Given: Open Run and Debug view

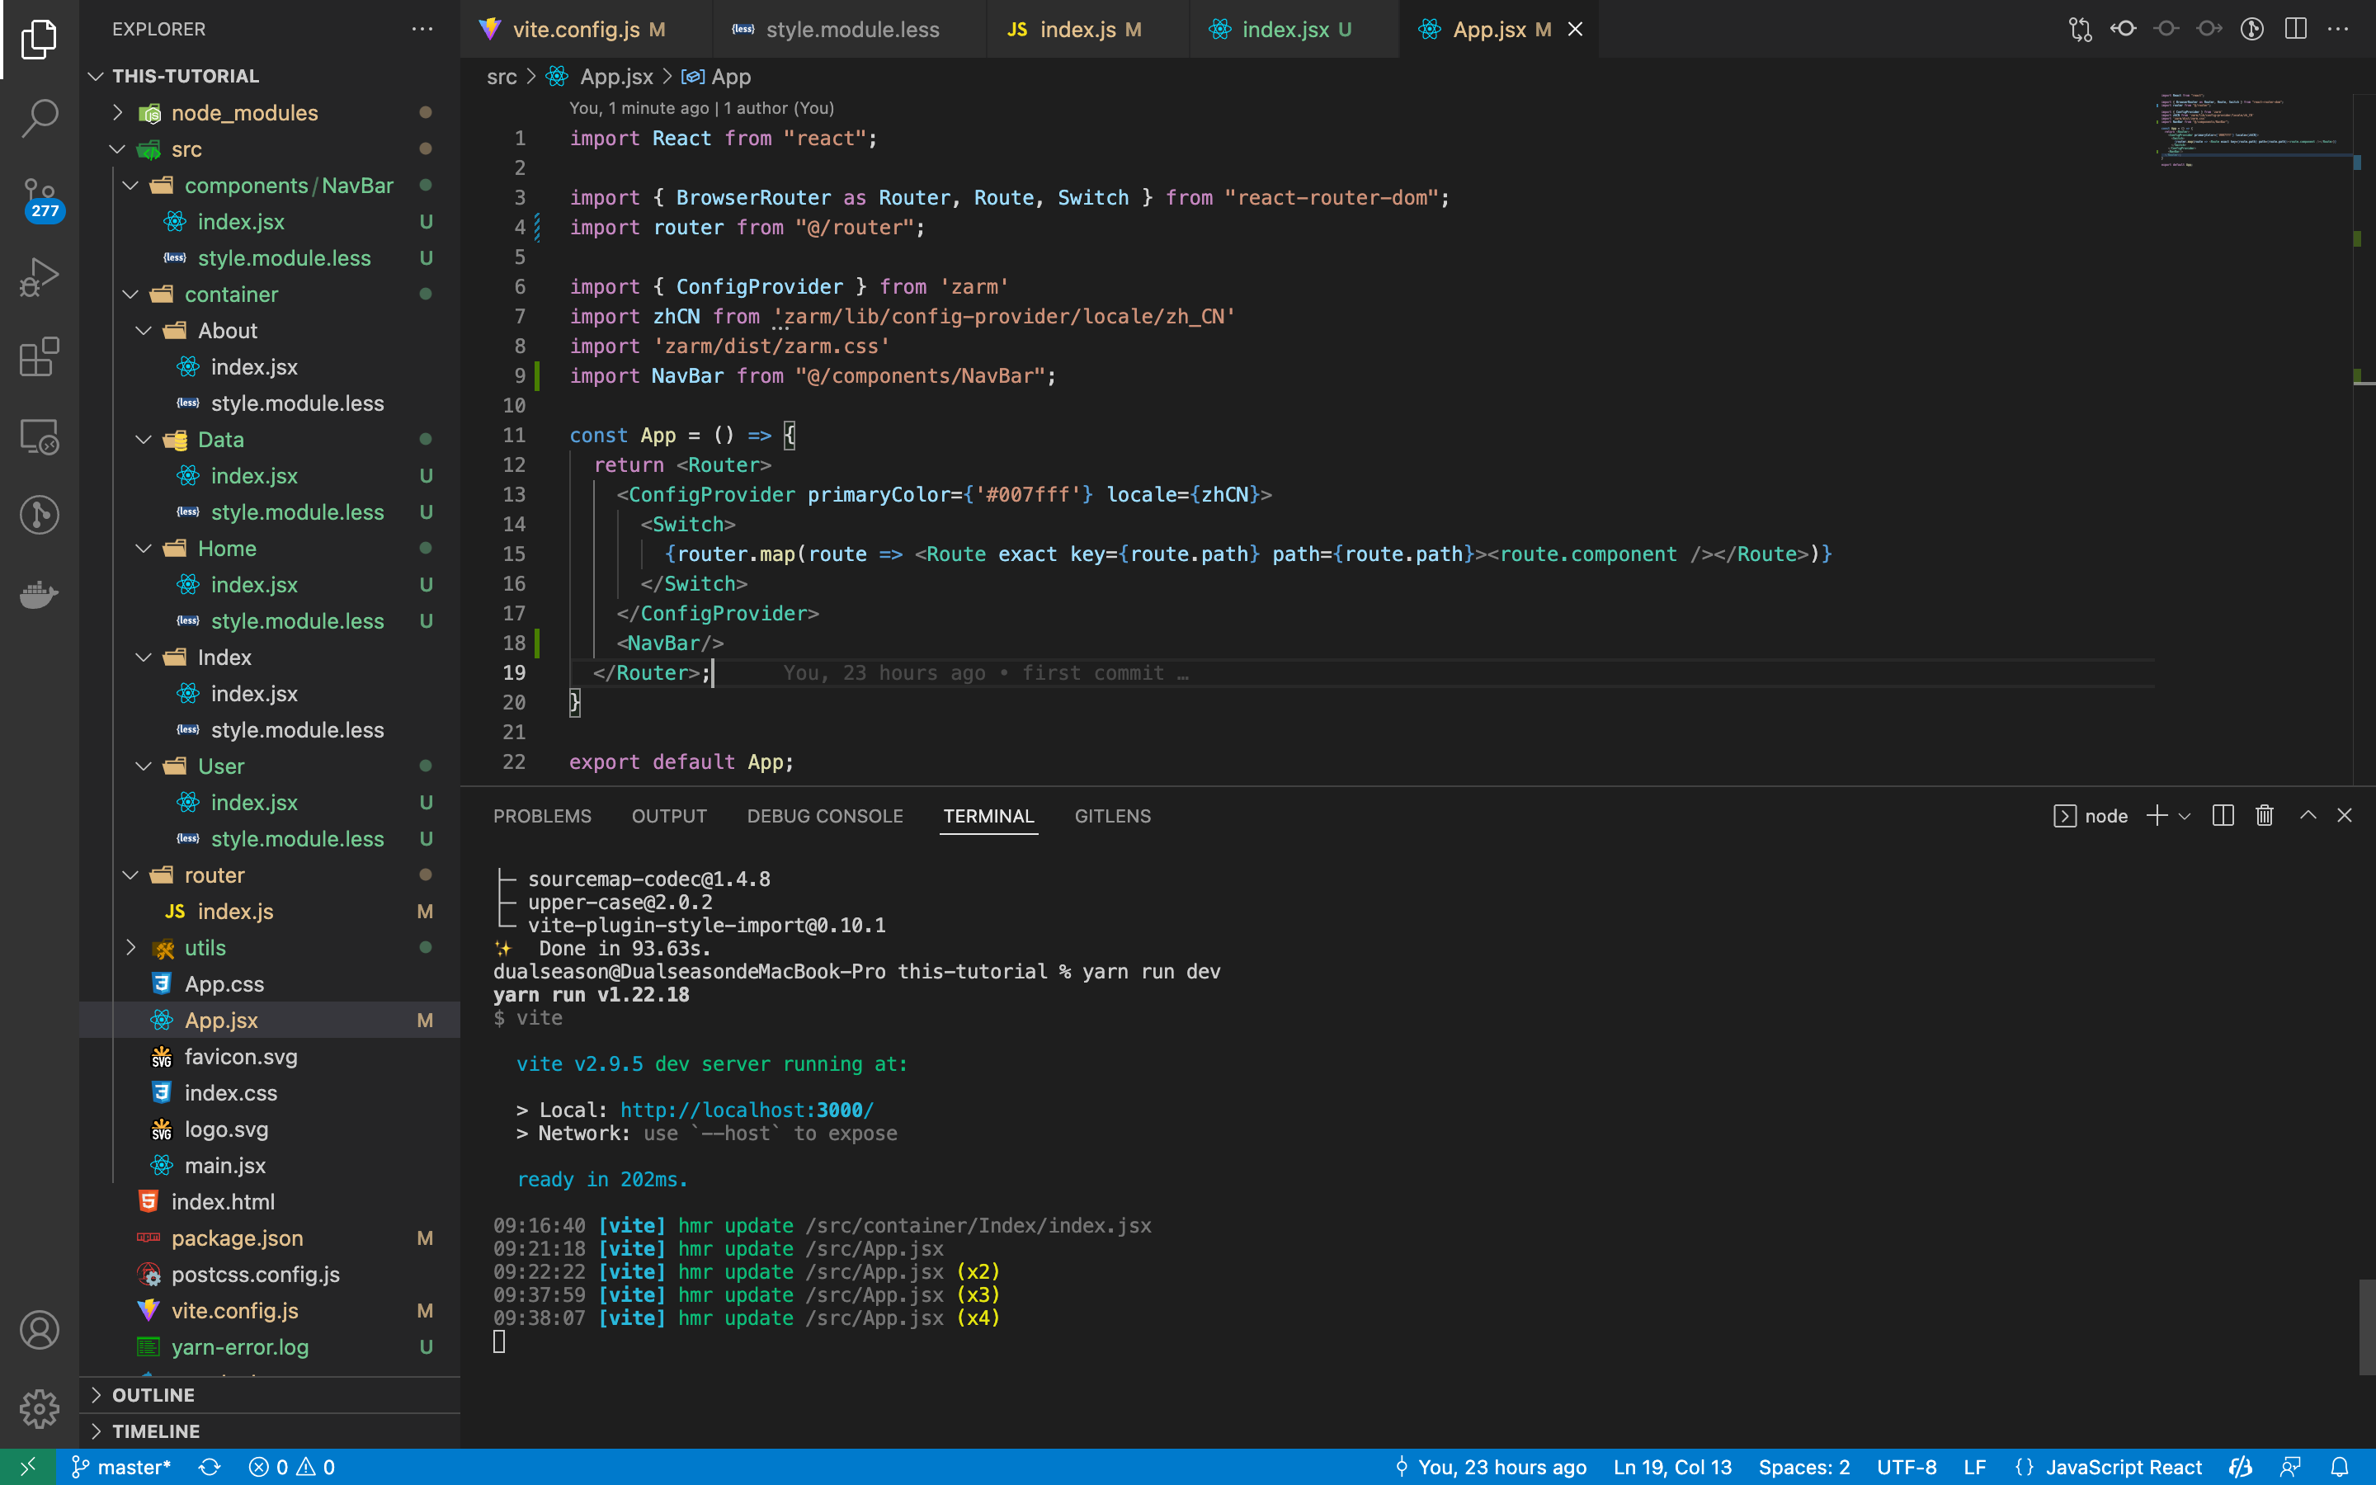Looking at the screenshot, I should pos(40,277).
